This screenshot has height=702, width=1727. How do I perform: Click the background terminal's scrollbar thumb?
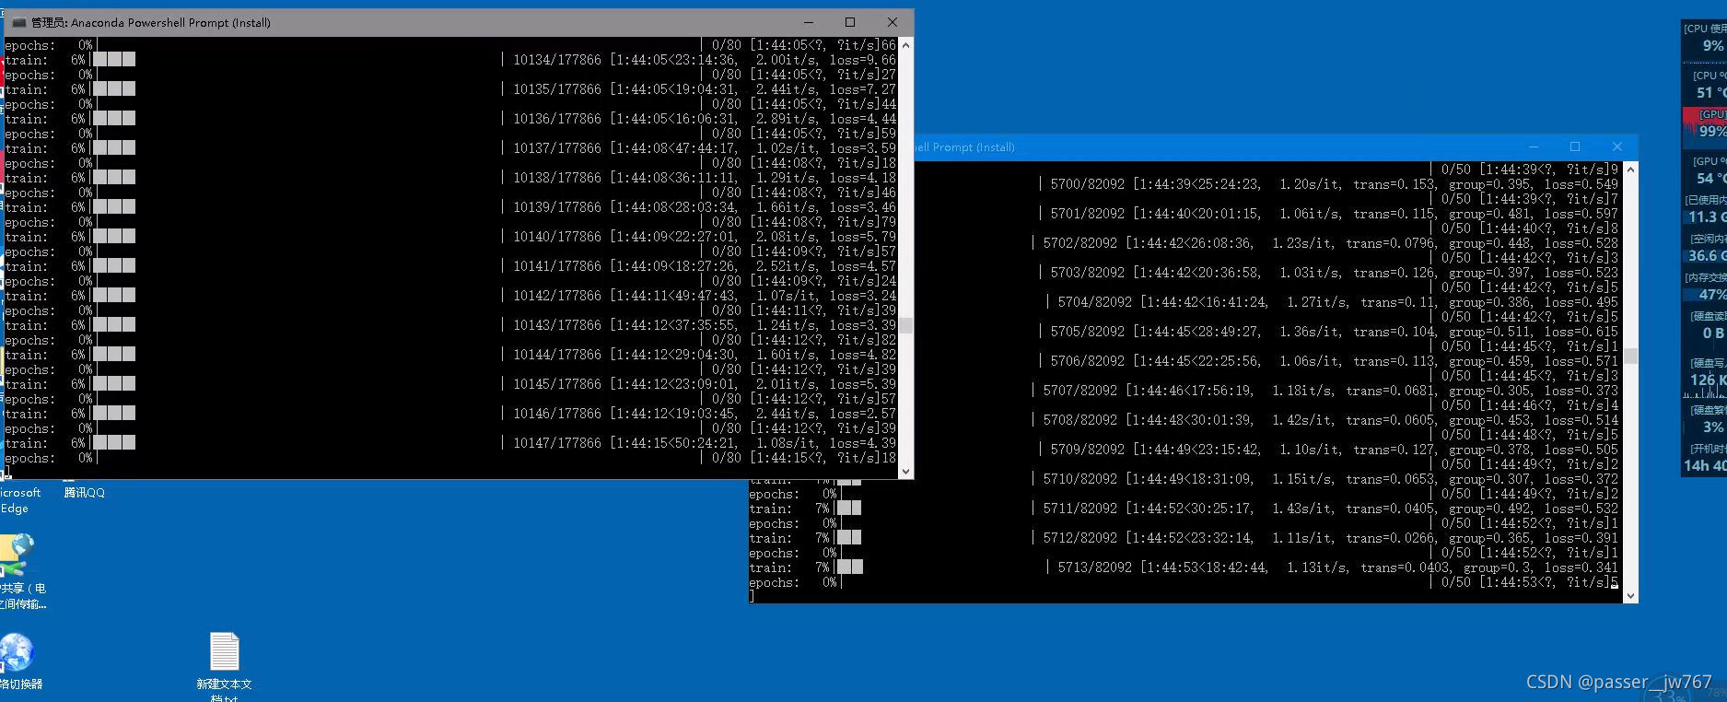click(1631, 357)
